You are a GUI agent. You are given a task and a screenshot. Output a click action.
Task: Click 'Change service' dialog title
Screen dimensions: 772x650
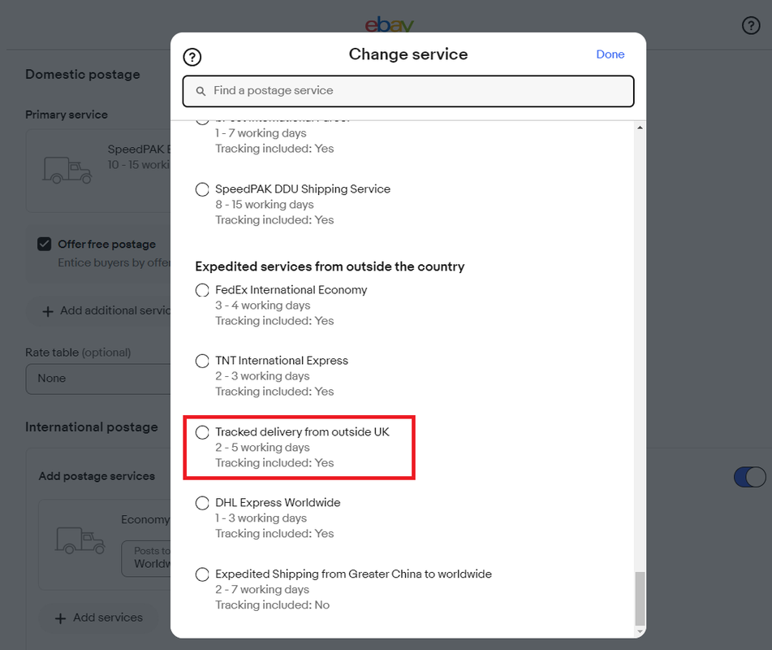click(408, 54)
